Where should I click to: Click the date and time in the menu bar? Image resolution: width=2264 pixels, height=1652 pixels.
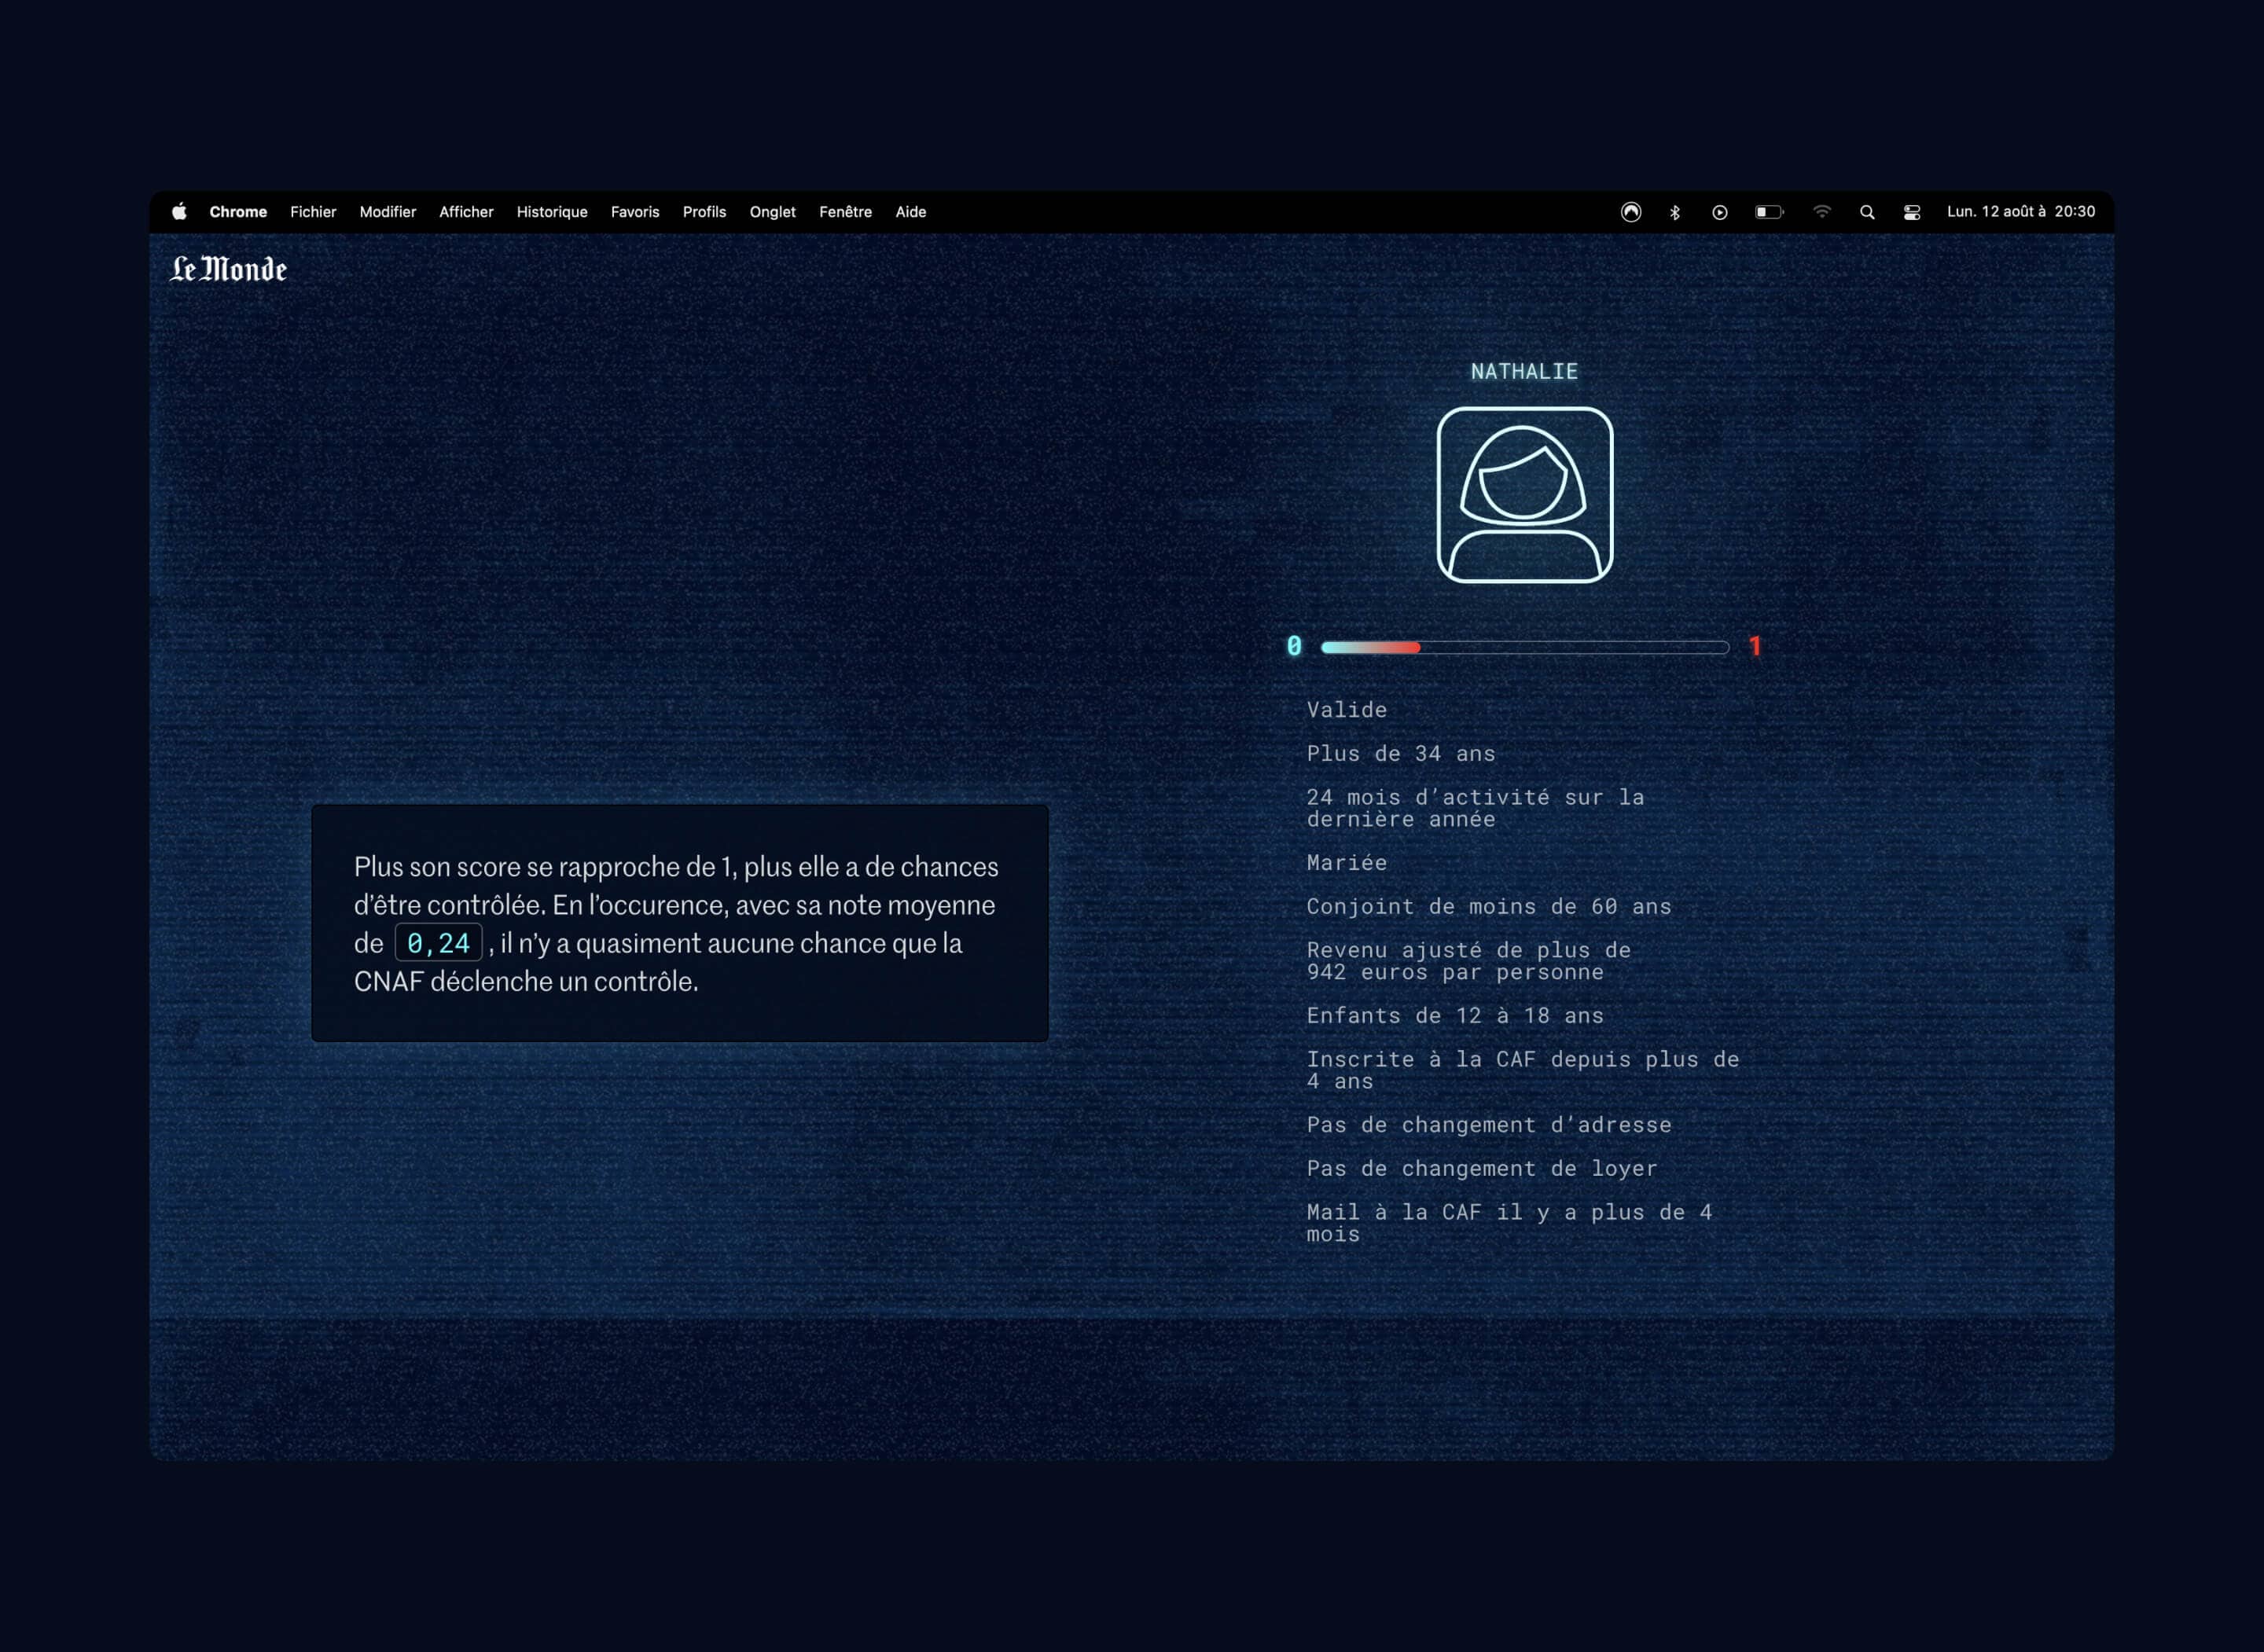coord(2021,212)
